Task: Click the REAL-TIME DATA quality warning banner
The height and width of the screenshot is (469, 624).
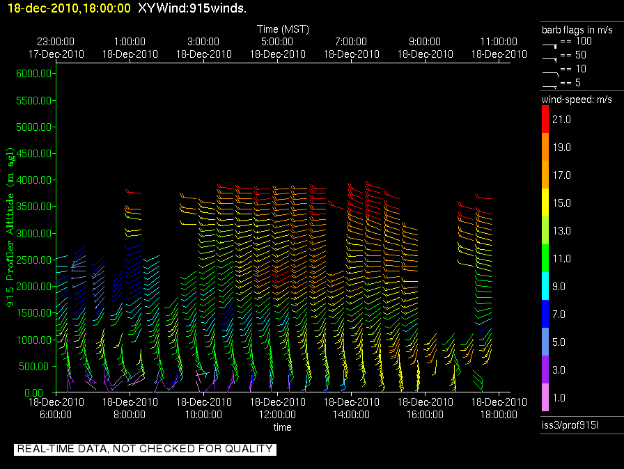Action: (x=145, y=449)
